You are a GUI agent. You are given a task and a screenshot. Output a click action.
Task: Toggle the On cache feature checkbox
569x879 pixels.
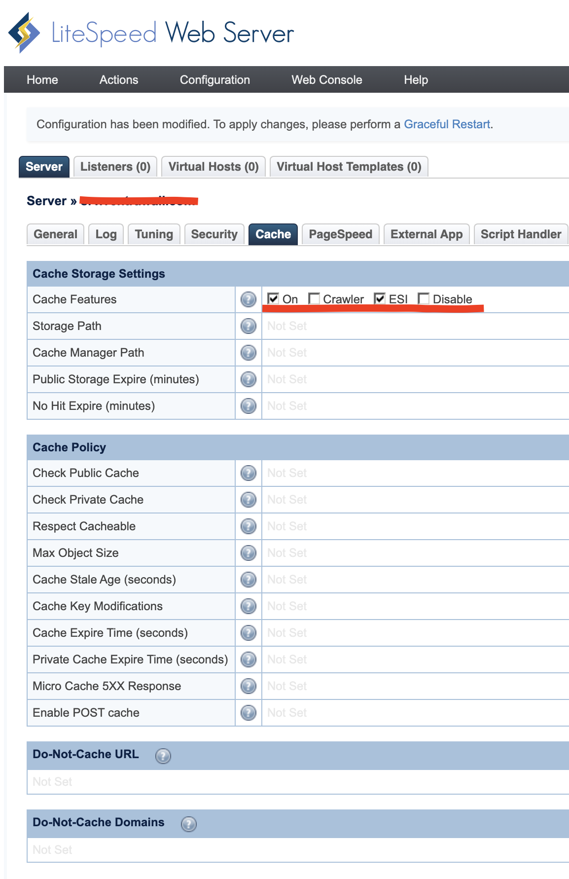coord(273,298)
